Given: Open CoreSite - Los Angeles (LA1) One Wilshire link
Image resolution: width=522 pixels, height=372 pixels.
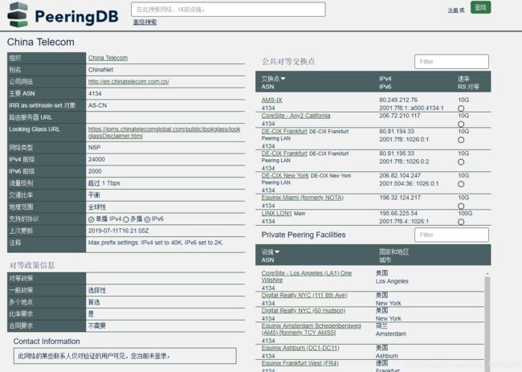Looking at the screenshot, I should coord(306,276).
